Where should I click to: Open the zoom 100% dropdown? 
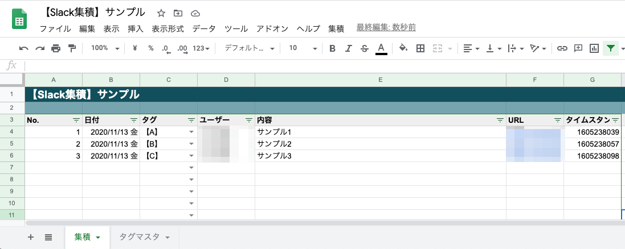[105, 48]
